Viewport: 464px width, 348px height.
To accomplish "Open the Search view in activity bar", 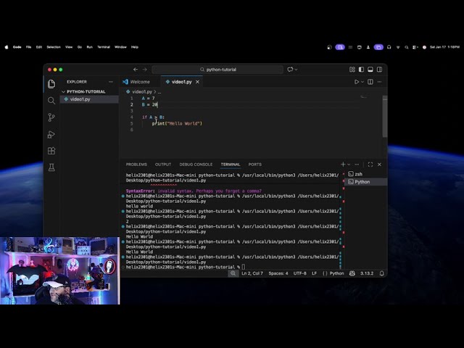I will pyautogui.click(x=51, y=101).
